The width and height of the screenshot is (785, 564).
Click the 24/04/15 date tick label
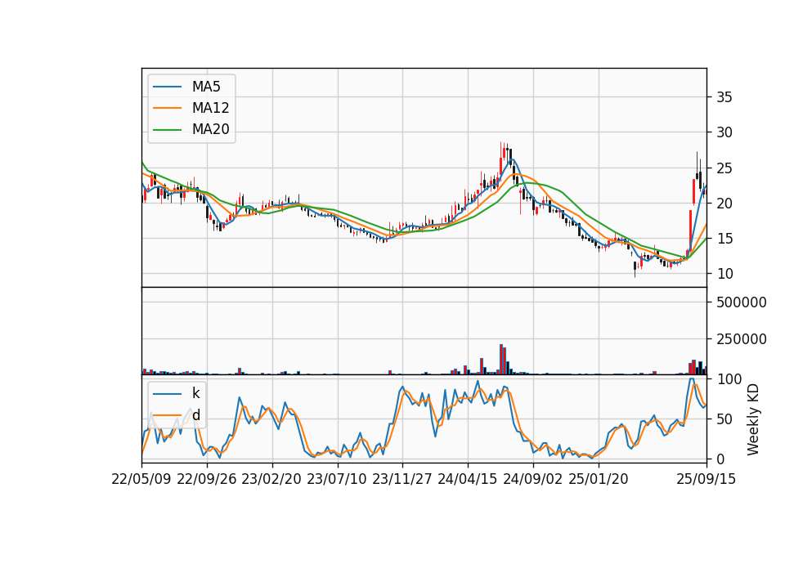pos(468,479)
